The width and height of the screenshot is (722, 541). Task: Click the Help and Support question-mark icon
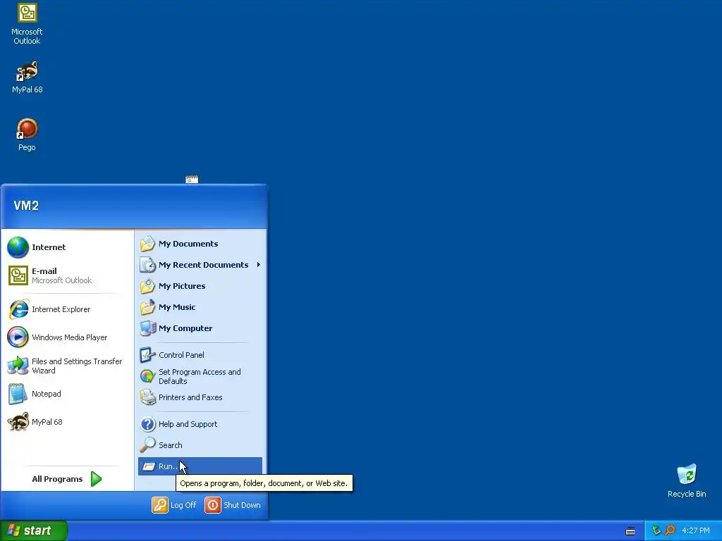coord(147,423)
